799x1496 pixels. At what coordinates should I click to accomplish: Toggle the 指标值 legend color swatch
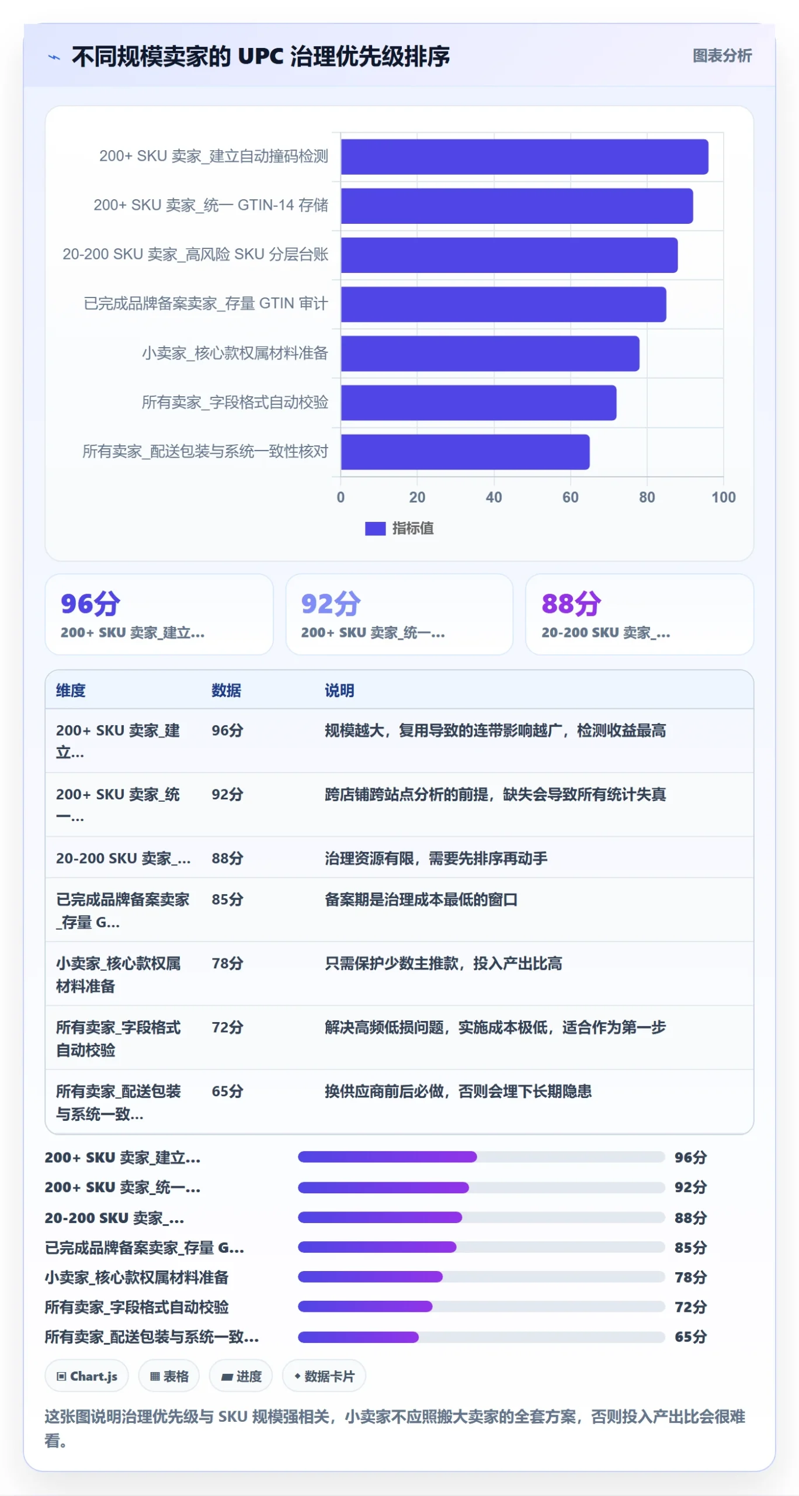[x=375, y=528]
